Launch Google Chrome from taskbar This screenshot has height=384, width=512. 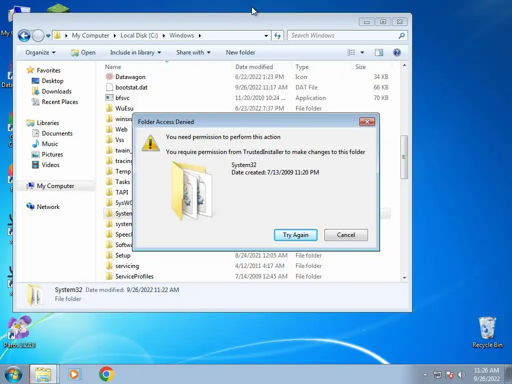(x=106, y=374)
